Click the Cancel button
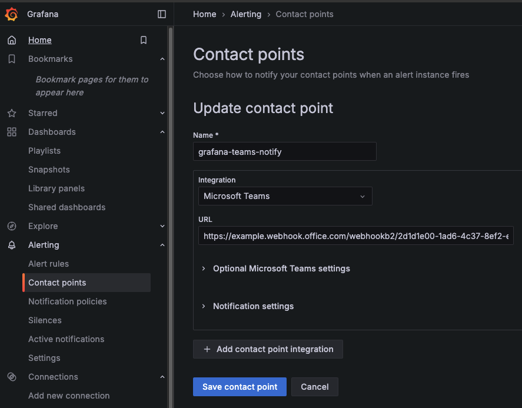 click(x=315, y=387)
